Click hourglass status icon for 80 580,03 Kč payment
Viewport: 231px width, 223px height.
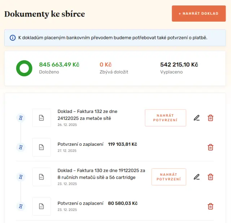point(21,206)
